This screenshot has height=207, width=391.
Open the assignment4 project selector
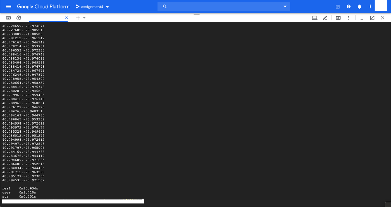pos(92,7)
